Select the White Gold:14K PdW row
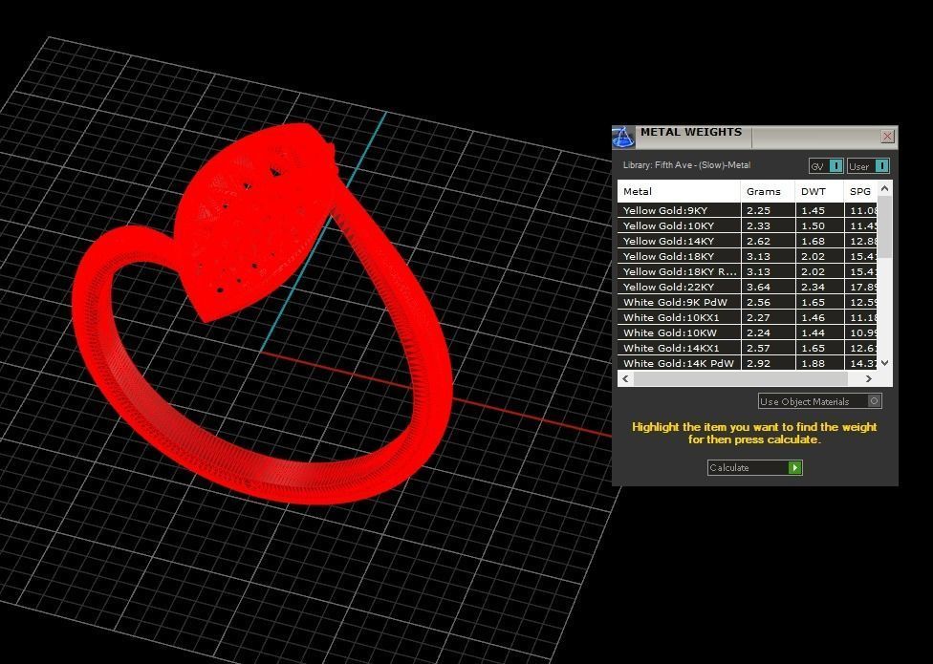Image resolution: width=933 pixels, height=664 pixels. point(748,363)
